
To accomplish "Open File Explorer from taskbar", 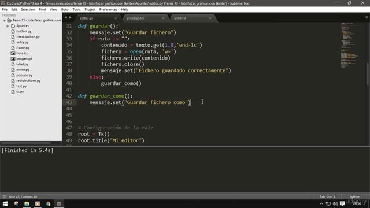I will click(27, 203).
